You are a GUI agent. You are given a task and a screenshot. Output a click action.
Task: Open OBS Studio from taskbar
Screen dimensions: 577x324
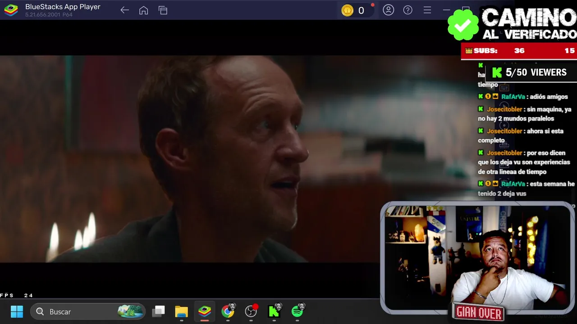coord(251,311)
